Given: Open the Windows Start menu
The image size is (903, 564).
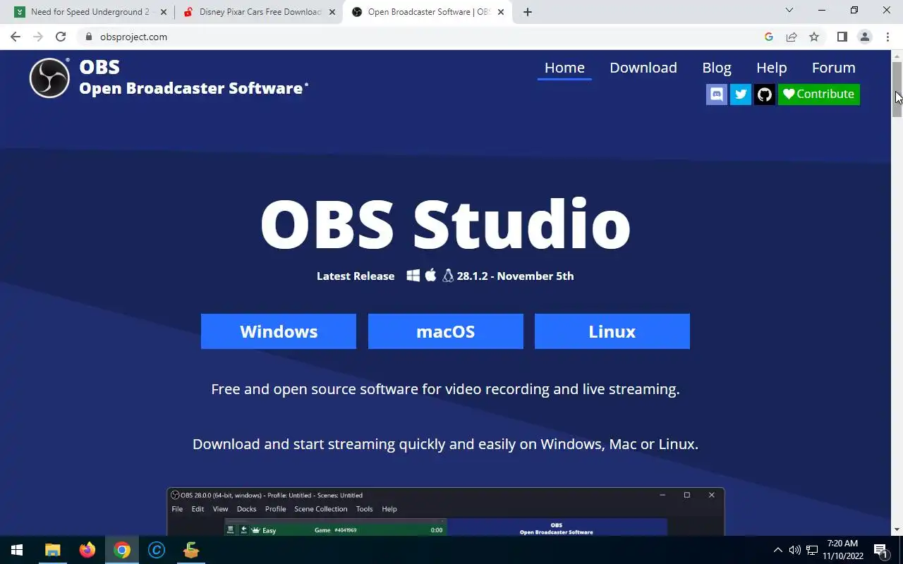Looking at the screenshot, I should click(x=17, y=550).
